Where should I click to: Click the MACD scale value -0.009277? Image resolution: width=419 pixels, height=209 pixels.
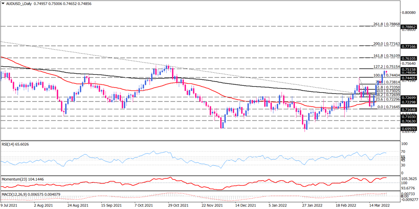click(x=409, y=199)
